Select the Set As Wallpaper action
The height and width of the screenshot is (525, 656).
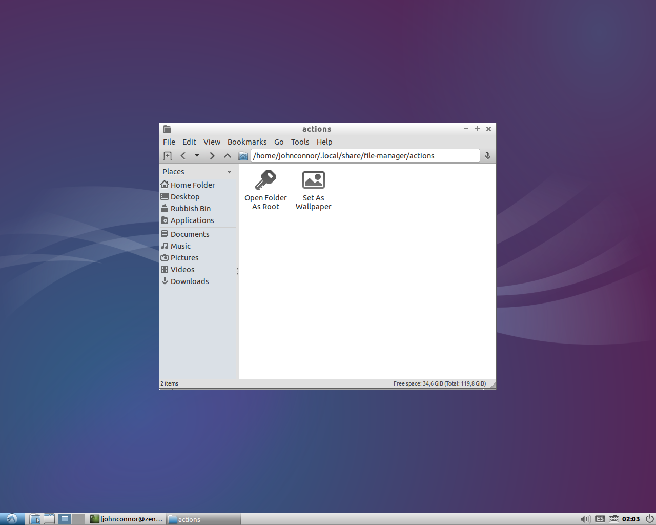314,190
